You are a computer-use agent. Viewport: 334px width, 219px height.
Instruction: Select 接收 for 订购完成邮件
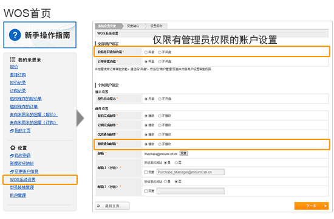pyautogui.click(x=146, y=125)
